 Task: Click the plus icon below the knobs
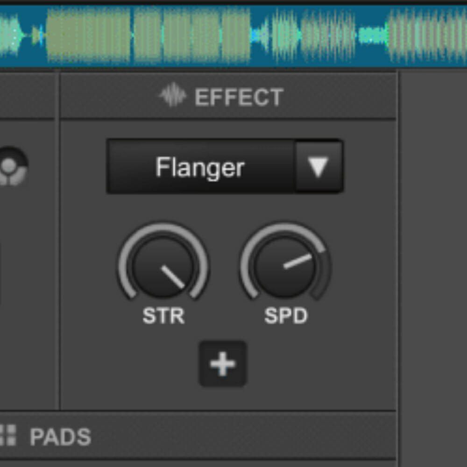[x=223, y=364]
